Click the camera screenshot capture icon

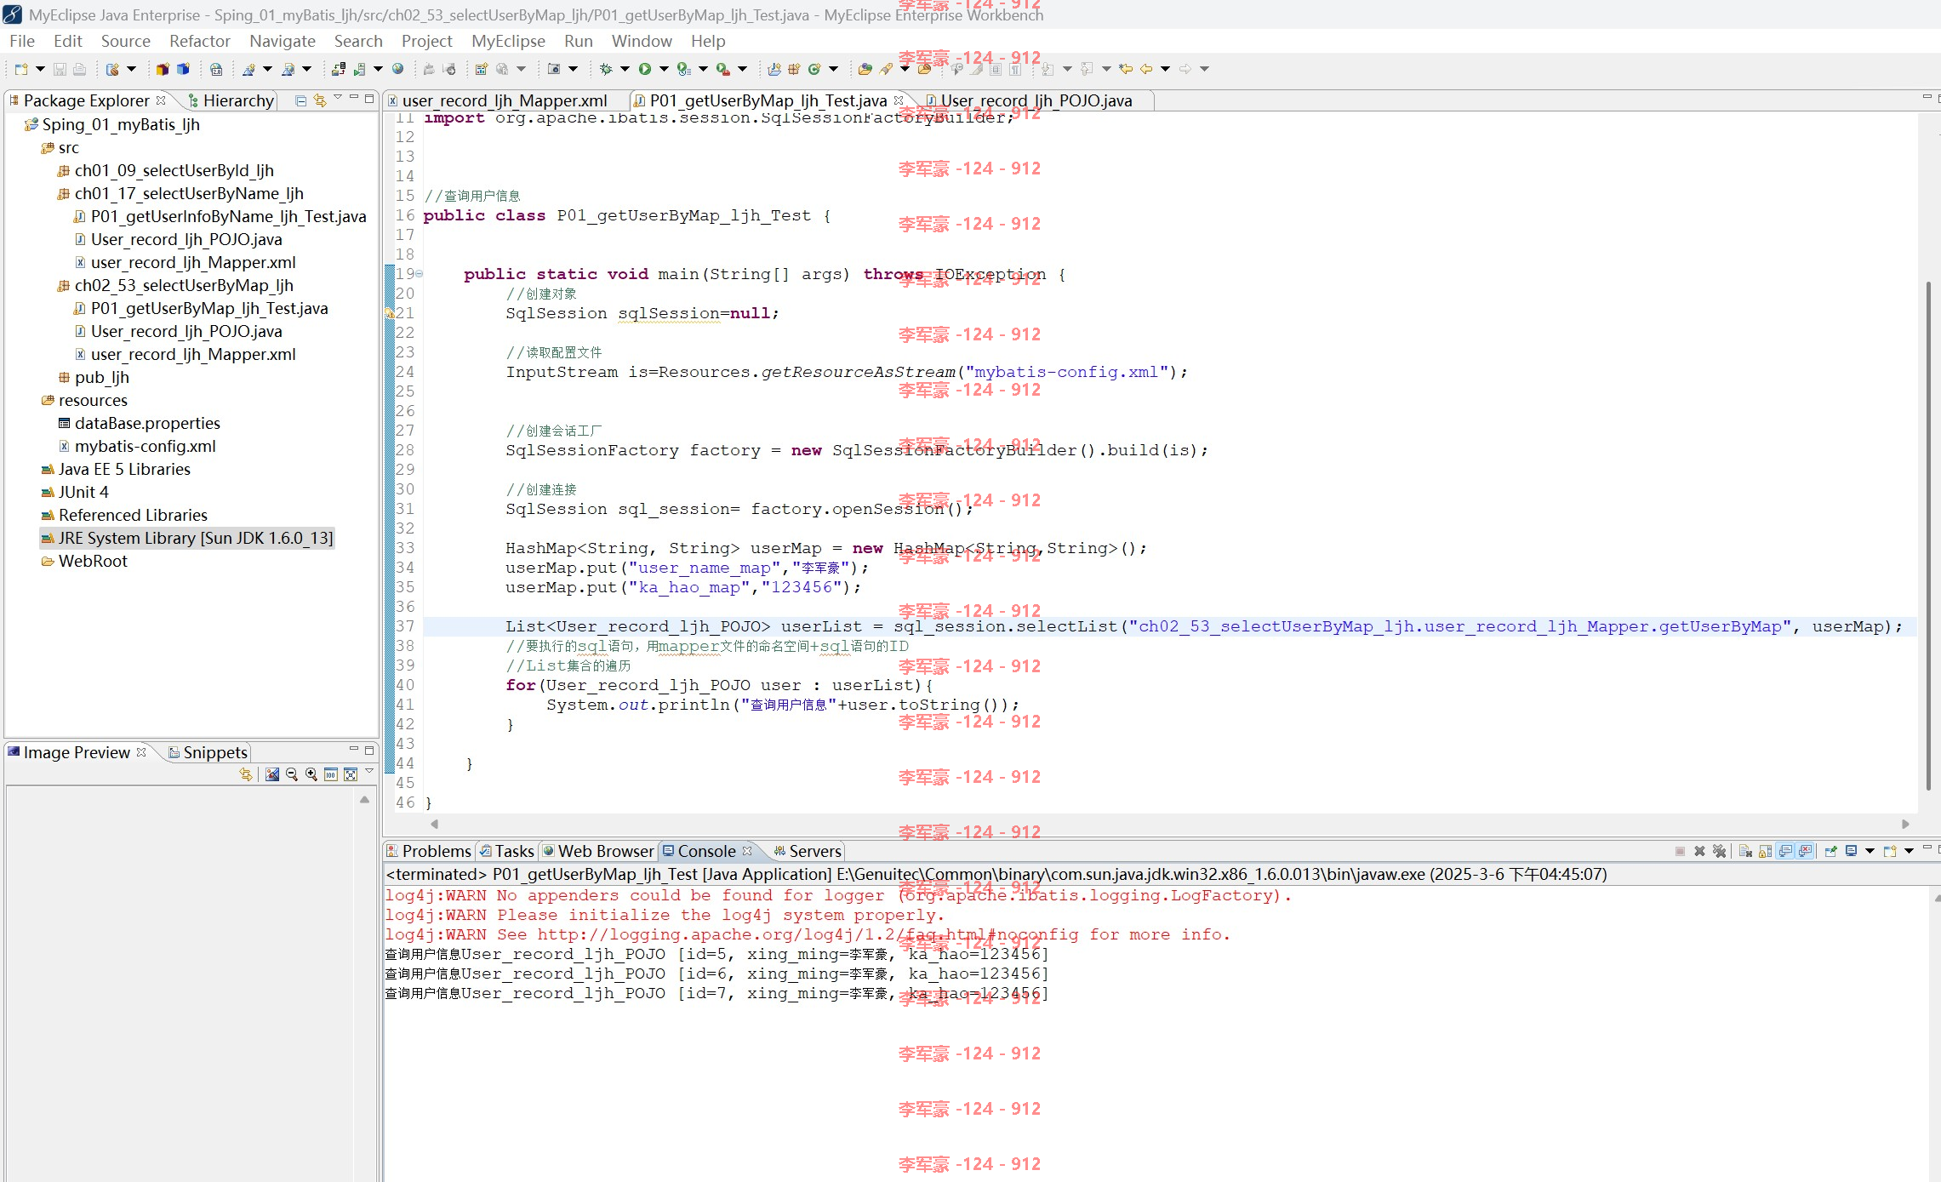(x=554, y=69)
